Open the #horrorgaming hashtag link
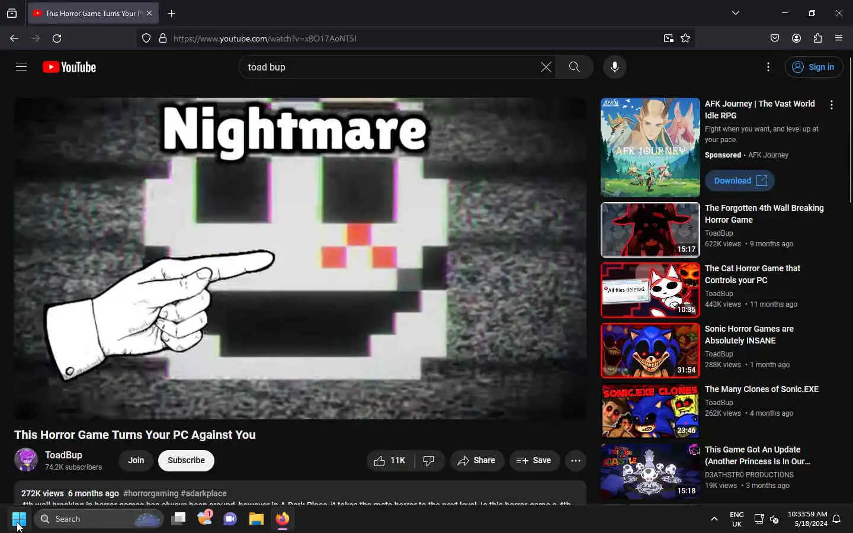 coord(150,493)
